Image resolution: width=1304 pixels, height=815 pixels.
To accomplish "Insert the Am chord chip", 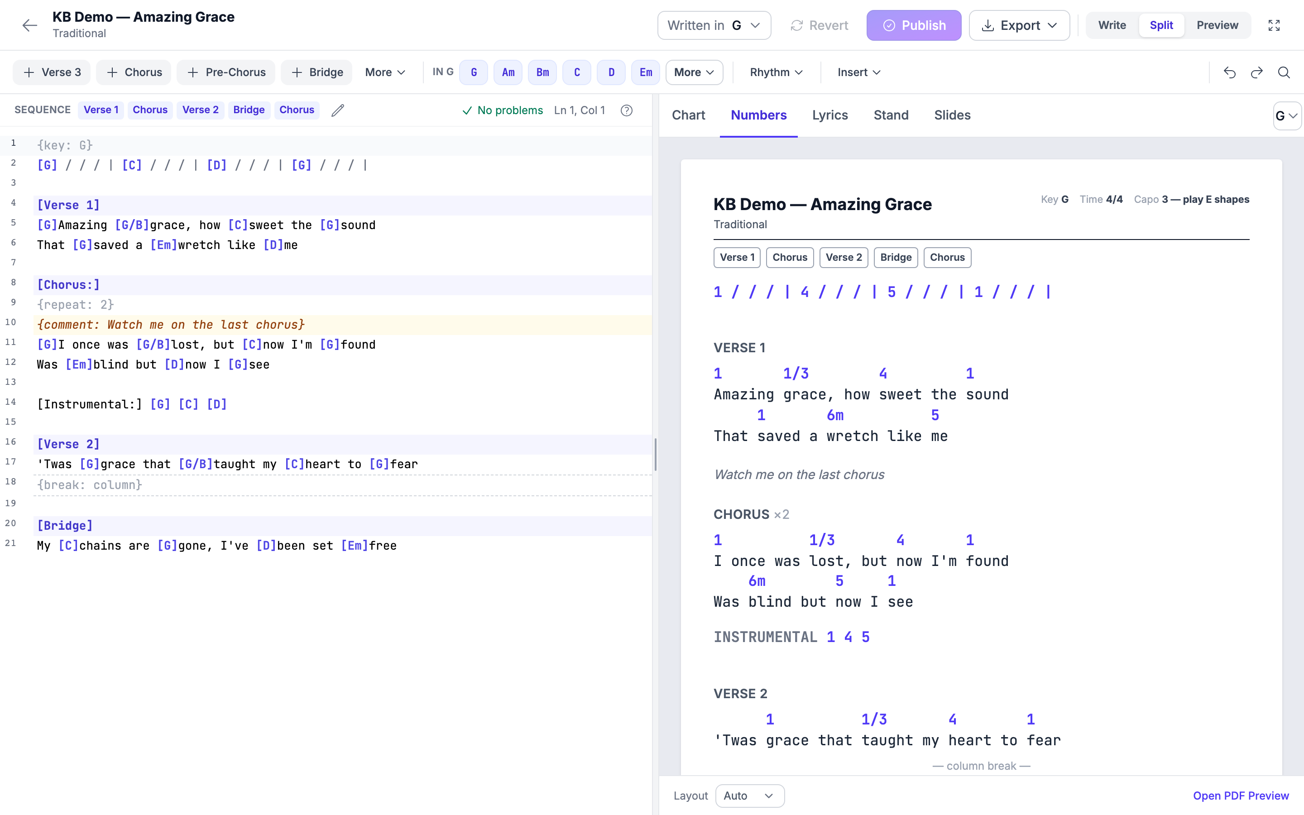I will tap(508, 72).
